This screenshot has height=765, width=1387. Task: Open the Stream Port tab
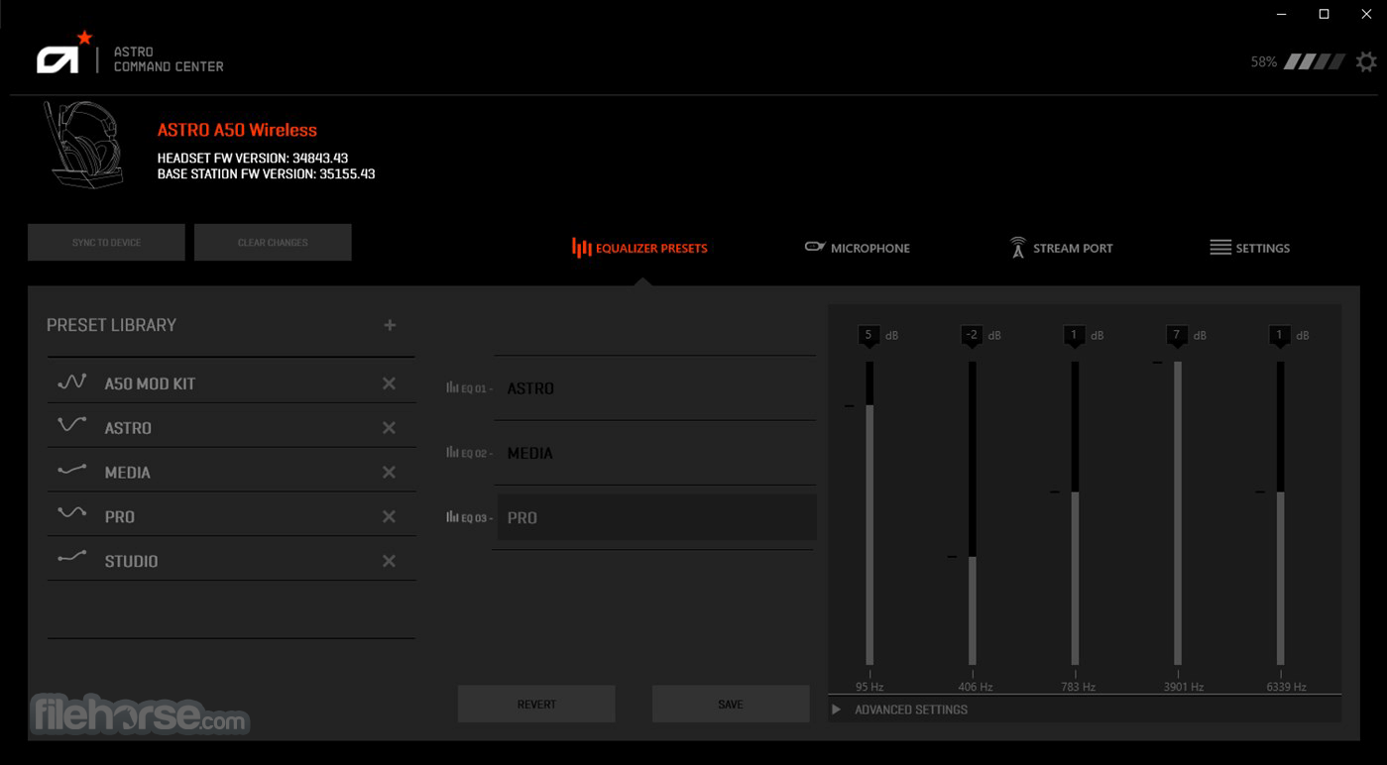(x=1061, y=248)
